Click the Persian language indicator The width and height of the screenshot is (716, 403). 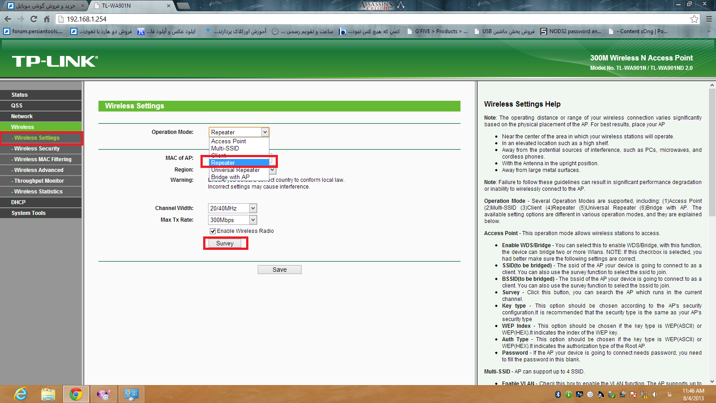[670, 394]
